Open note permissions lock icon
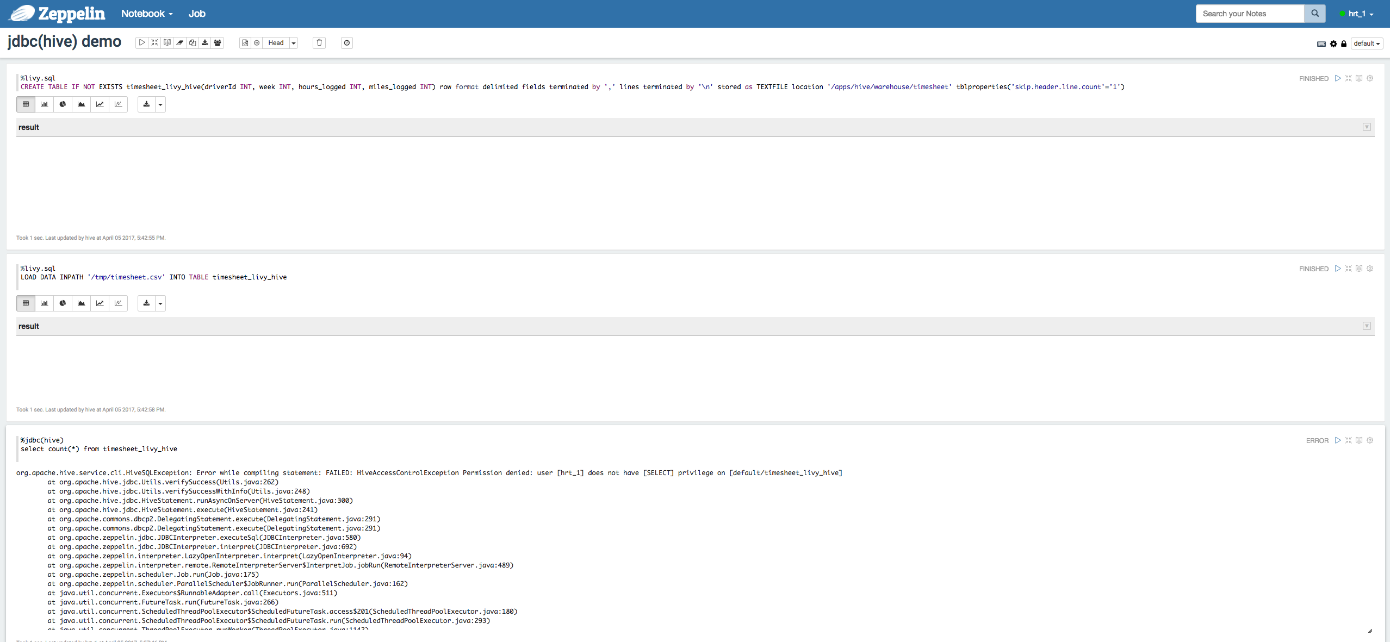Screen dimensions: 1390x642 [1343, 43]
